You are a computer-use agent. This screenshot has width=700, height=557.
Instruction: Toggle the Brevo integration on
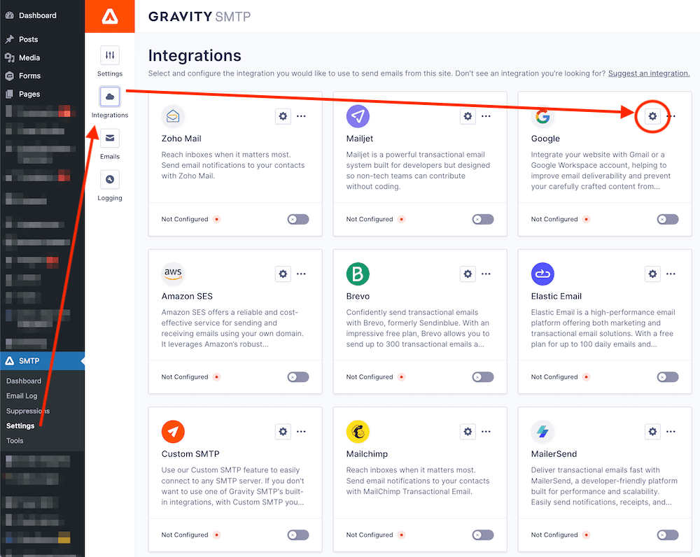[482, 377]
